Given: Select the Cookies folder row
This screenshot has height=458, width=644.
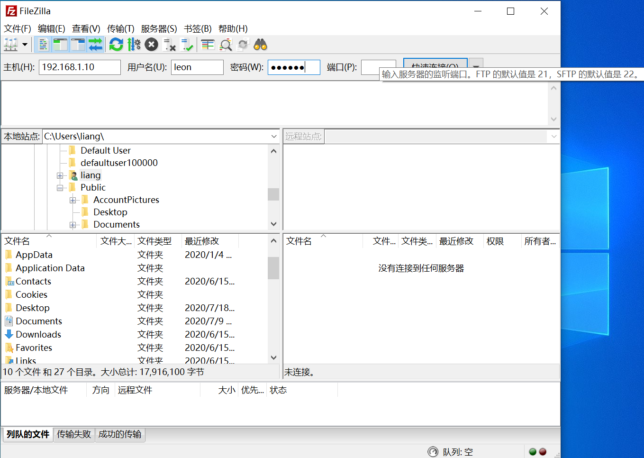Looking at the screenshot, I should [x=135, y=294].
